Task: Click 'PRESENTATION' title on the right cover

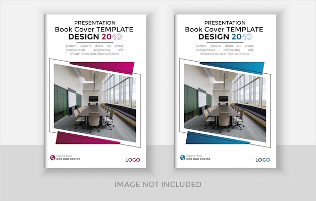Action: 225,23
